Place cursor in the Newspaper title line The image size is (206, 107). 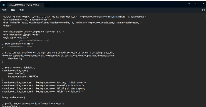[x=21, y=35]
